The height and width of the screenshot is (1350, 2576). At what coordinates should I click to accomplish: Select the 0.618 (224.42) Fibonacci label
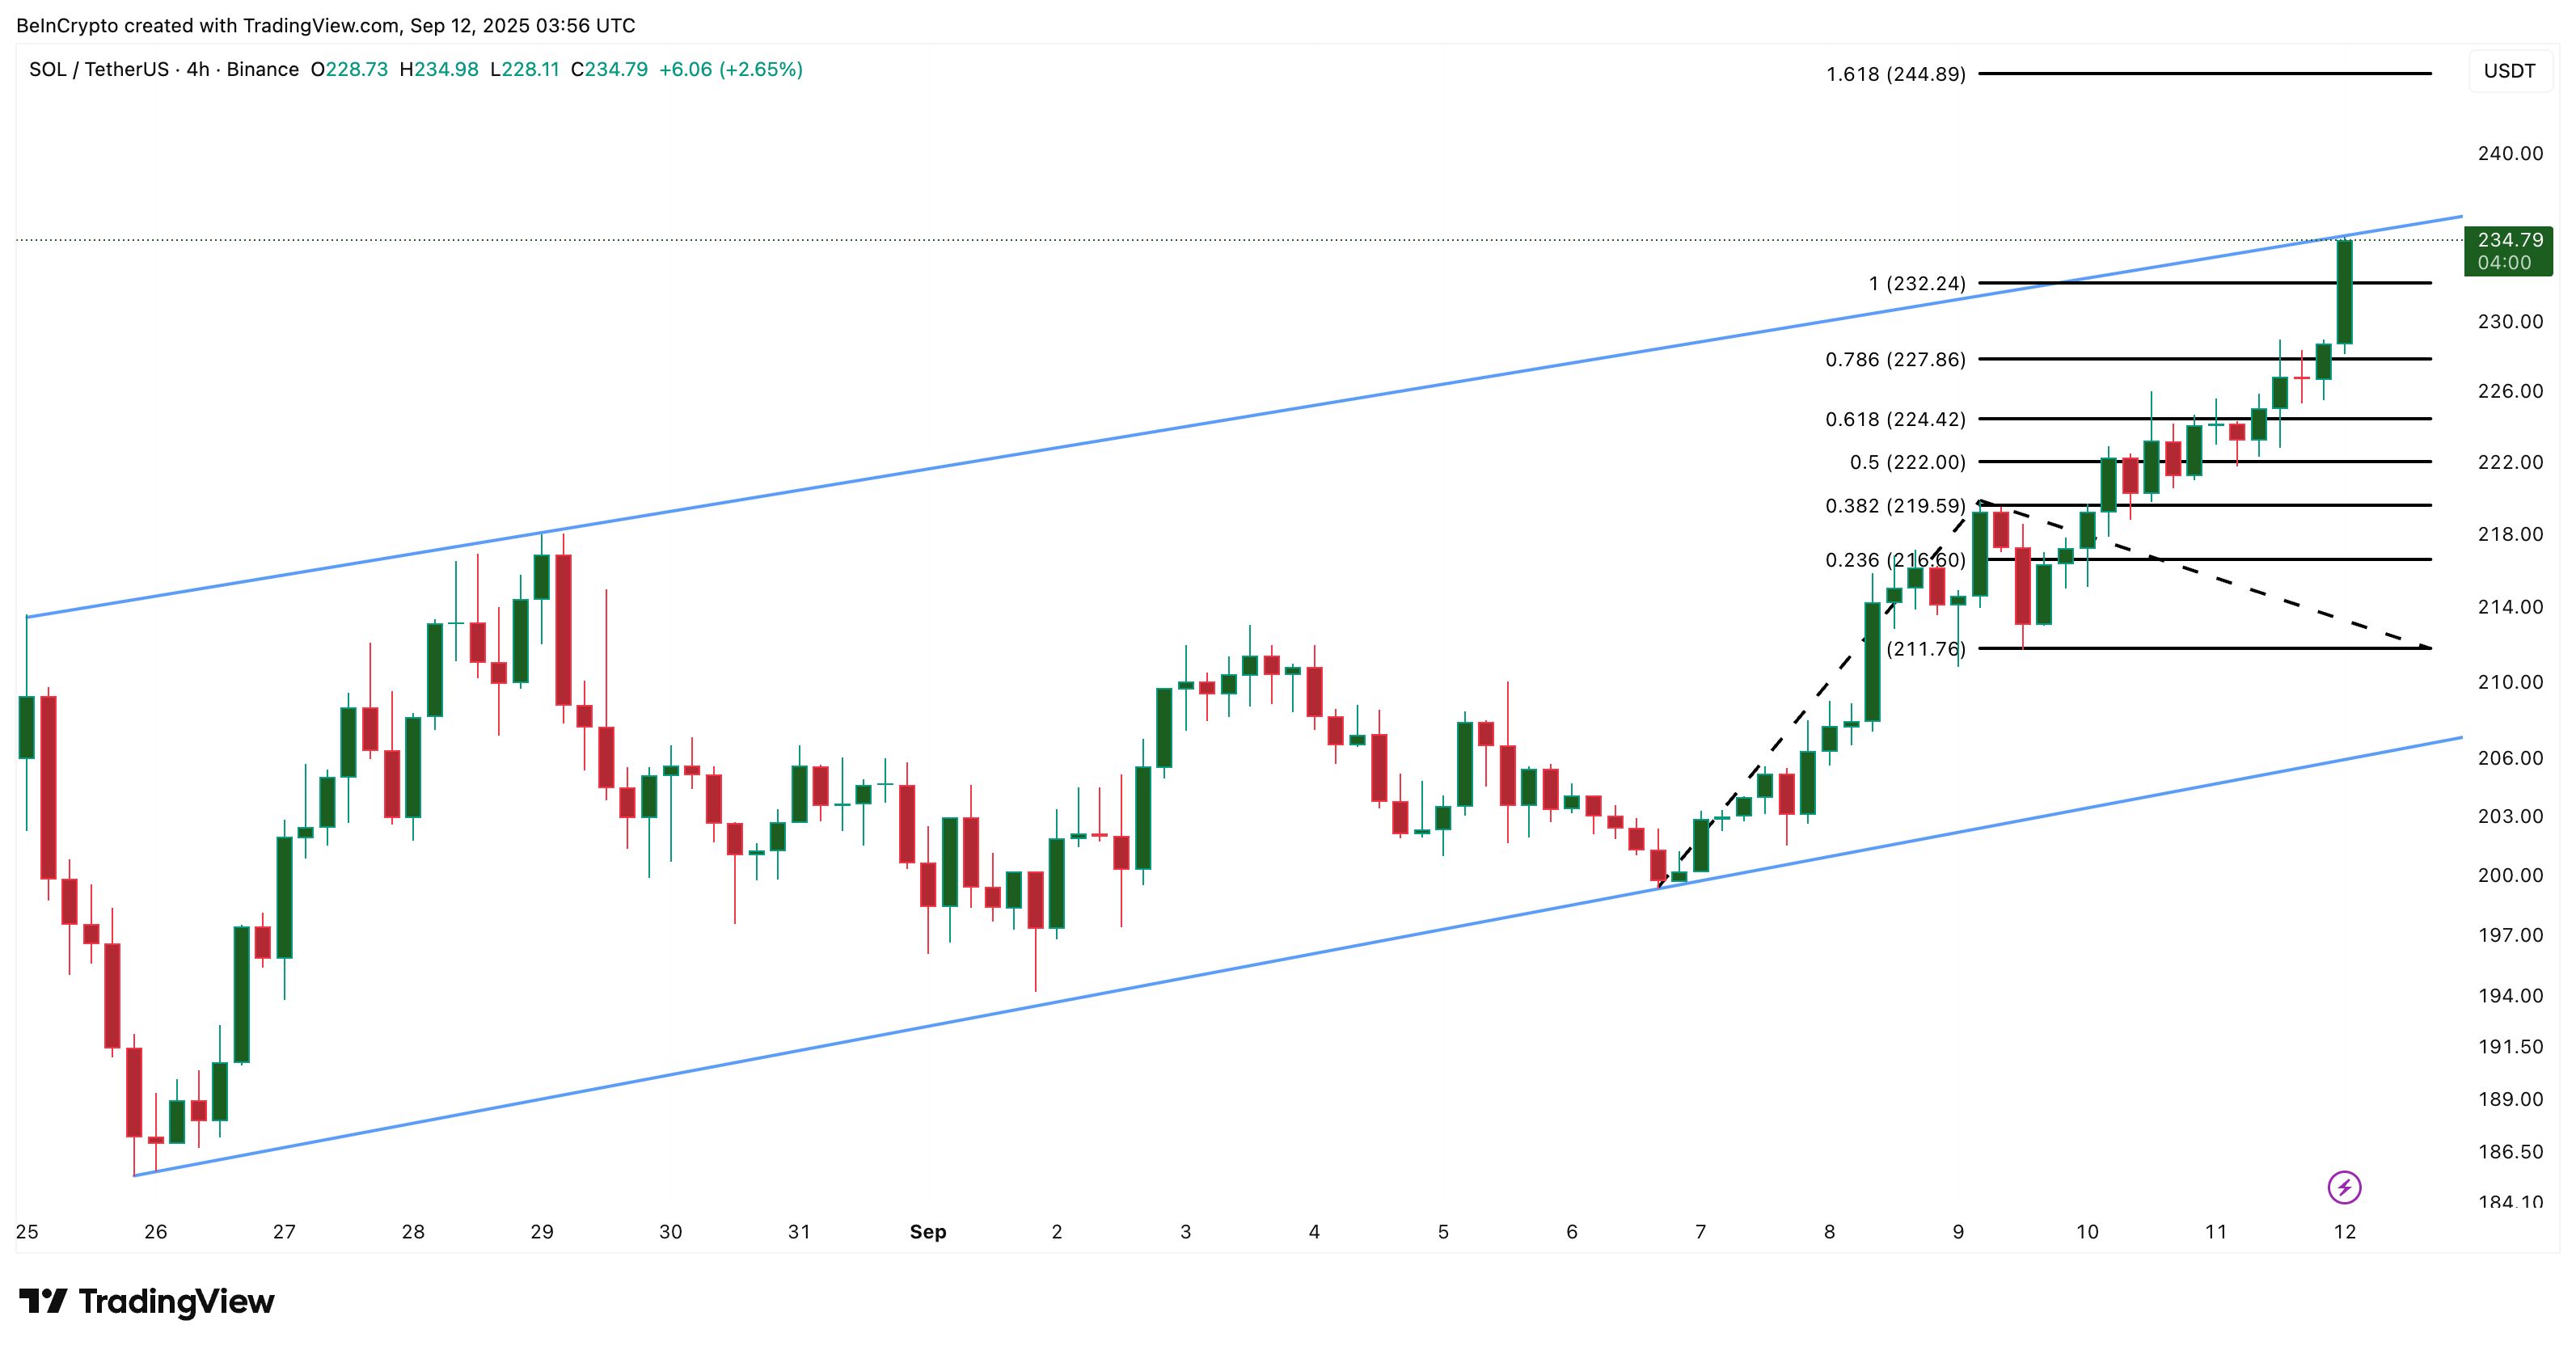pyautogui.click(x=1895, y=419)
